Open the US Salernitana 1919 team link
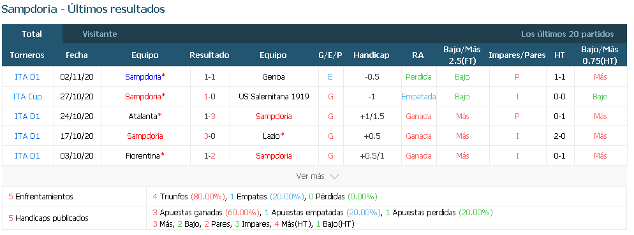Viewport: 634px width, 235px height. click(x=274, y=97)
